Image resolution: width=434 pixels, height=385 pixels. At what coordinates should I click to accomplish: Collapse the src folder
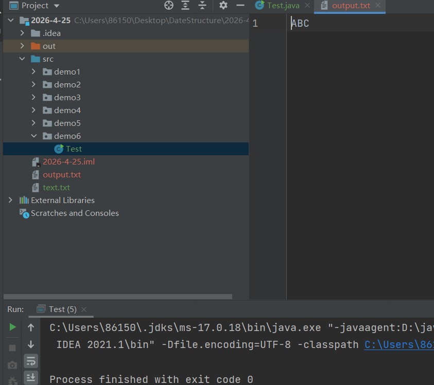click(x=22, y=59)
